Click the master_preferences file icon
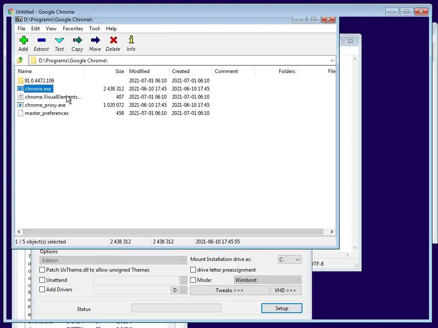The width and height of the screenshot is (438, 328). click(21, 113)
